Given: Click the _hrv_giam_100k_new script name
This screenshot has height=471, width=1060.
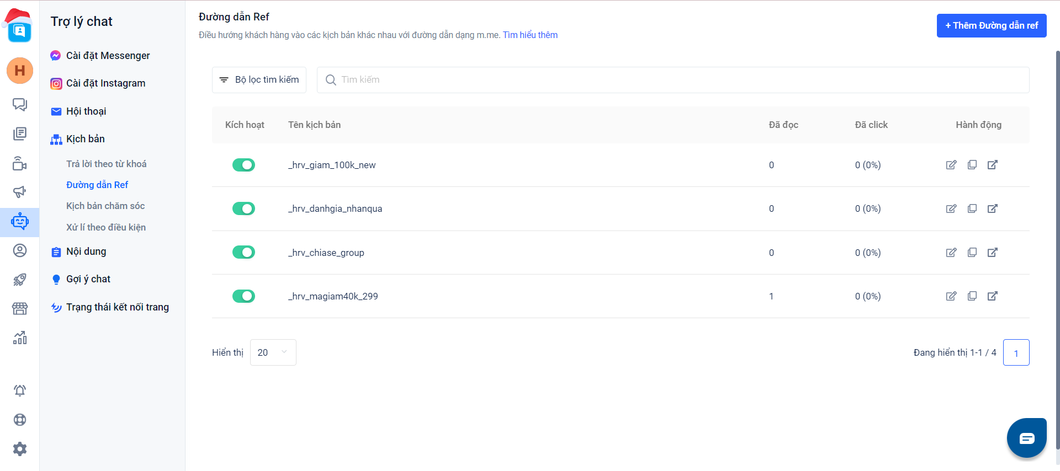Looking at the screenshot, I should 332,165.
